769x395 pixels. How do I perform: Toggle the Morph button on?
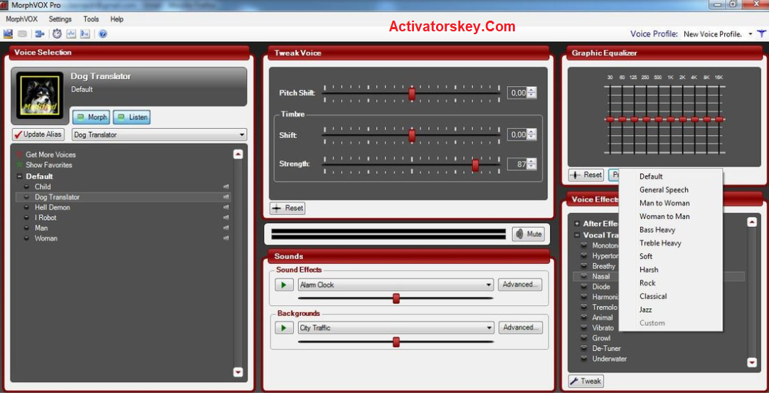91,117
